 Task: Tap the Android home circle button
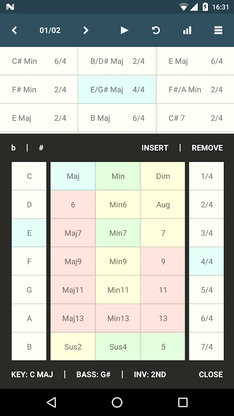[x=117, y=402]
